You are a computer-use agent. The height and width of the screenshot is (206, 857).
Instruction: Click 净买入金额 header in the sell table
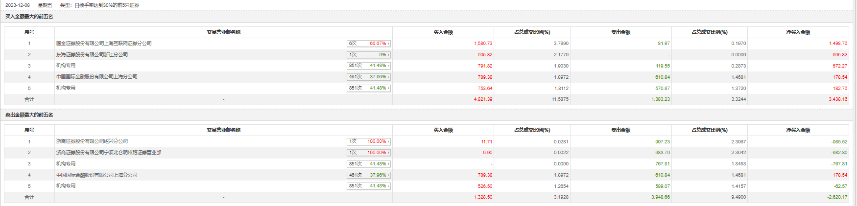tap(798, 130)
